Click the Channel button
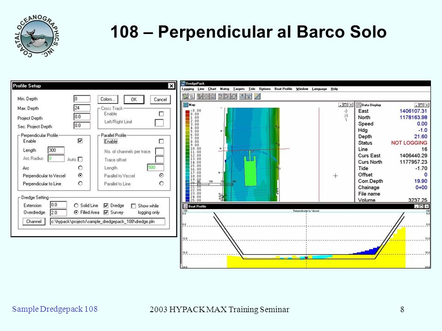Screen dimensions: 442x331 point(34,222)
